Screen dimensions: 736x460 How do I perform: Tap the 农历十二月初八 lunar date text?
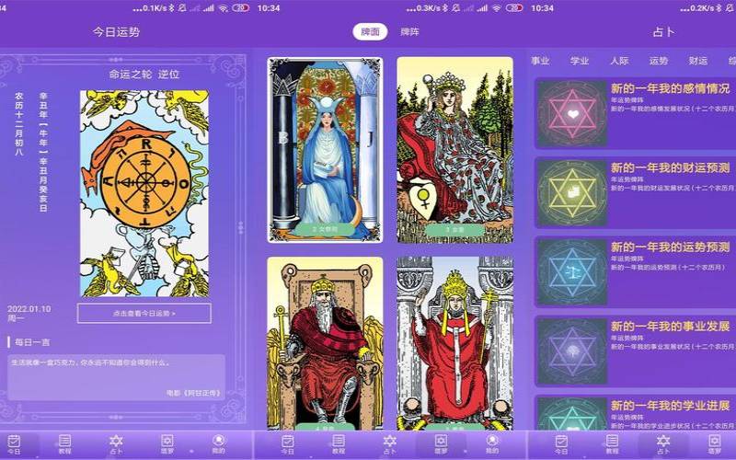tap(18, 124)
